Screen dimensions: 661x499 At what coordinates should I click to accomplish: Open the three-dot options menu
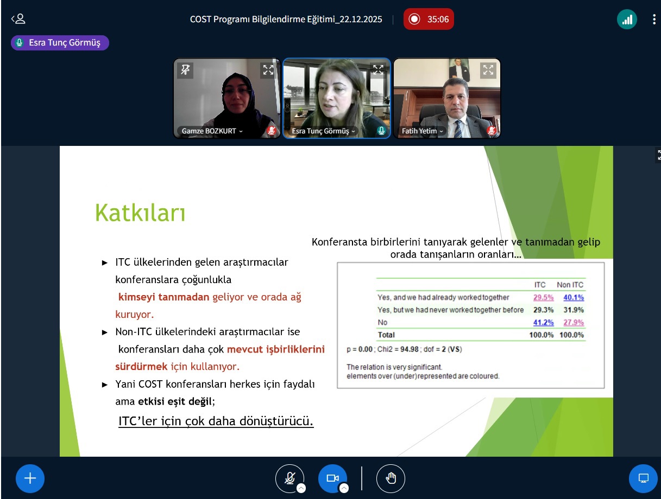click(x=654, y=20)
